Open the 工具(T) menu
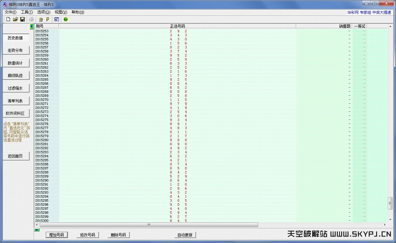Screen dimensions: 396x243 pyautogui.click(x=27, y=12)
